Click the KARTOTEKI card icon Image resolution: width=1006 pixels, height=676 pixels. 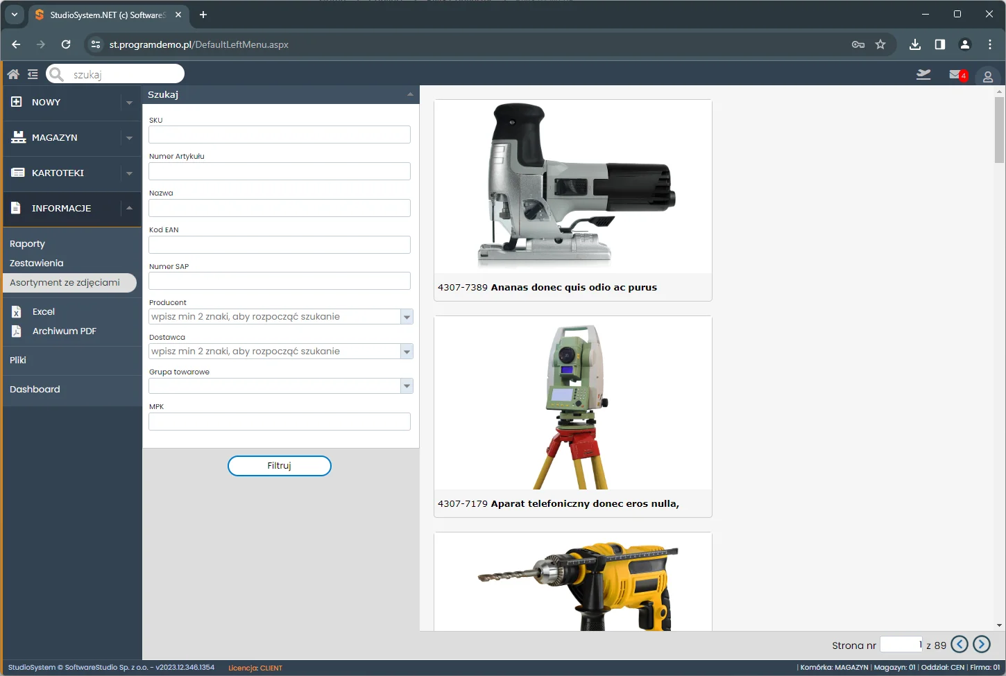pos(18,173)
